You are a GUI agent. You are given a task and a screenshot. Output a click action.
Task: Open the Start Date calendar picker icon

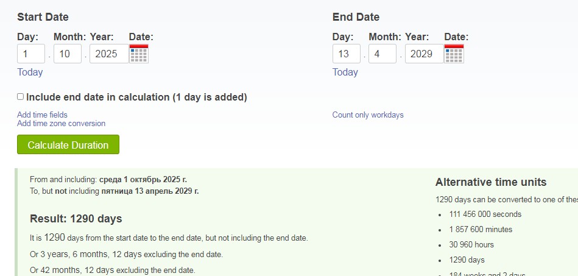click(139, 54)
